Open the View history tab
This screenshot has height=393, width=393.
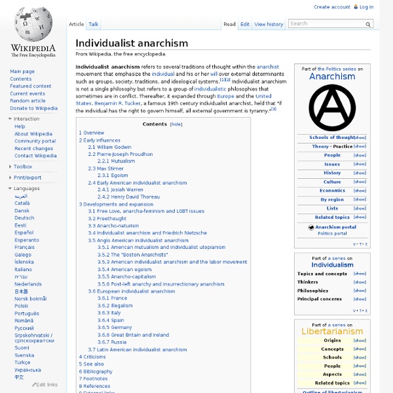coord(269,24)
